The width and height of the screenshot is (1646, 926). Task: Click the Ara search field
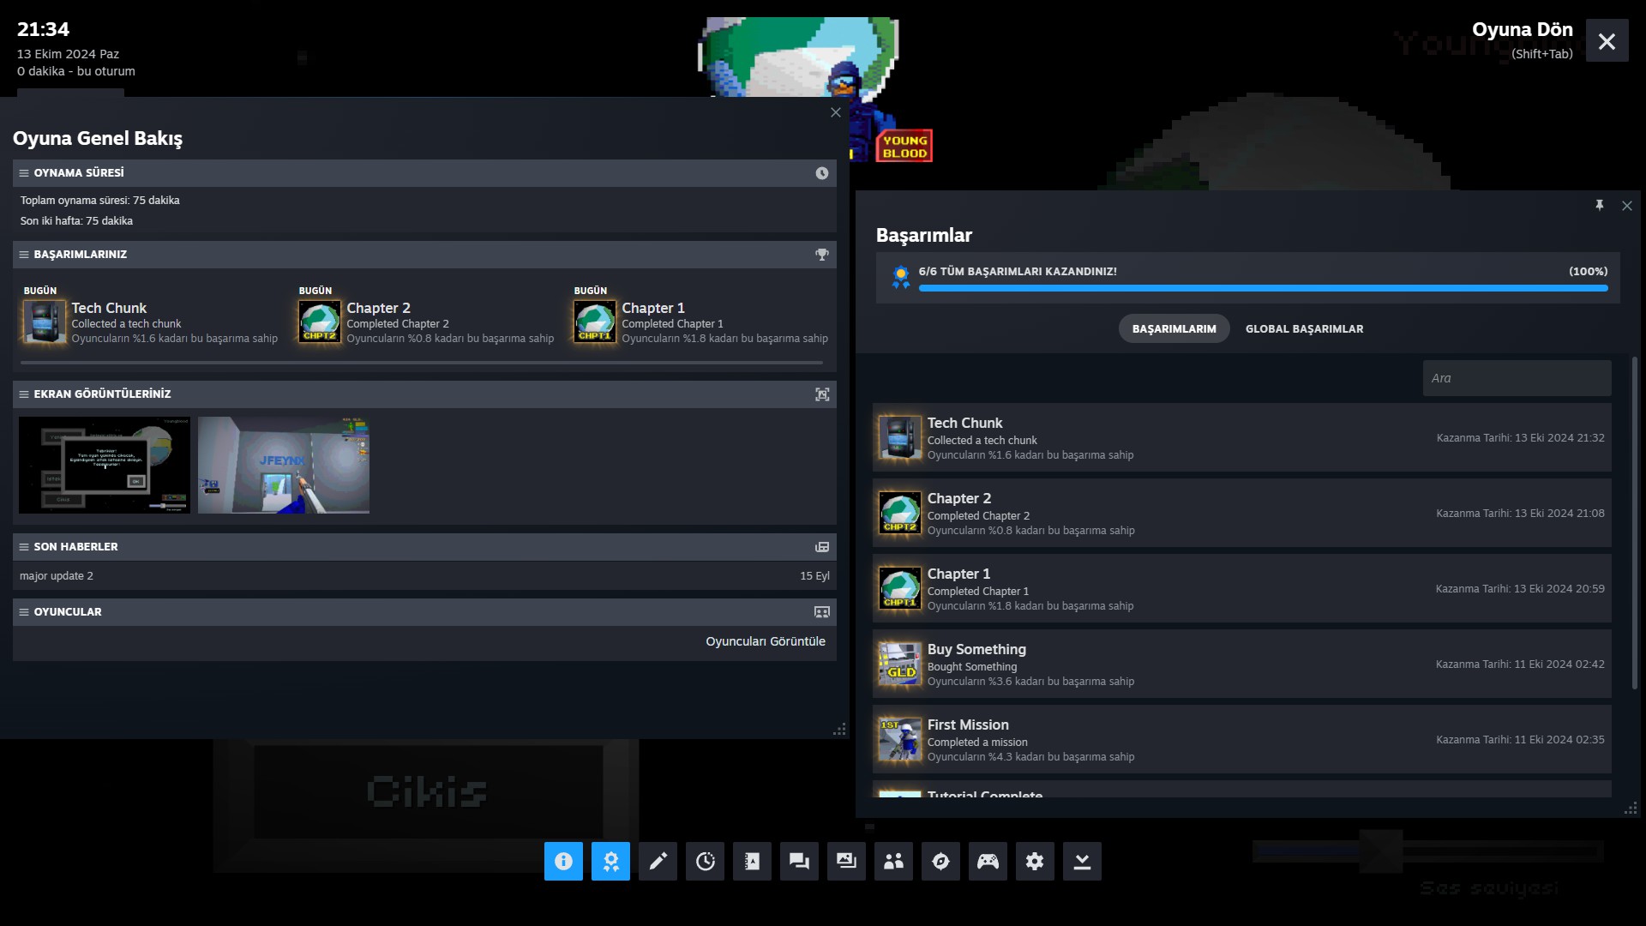[1516, 378]
